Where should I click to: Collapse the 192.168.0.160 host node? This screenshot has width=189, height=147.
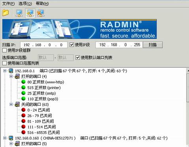(5, 138)
